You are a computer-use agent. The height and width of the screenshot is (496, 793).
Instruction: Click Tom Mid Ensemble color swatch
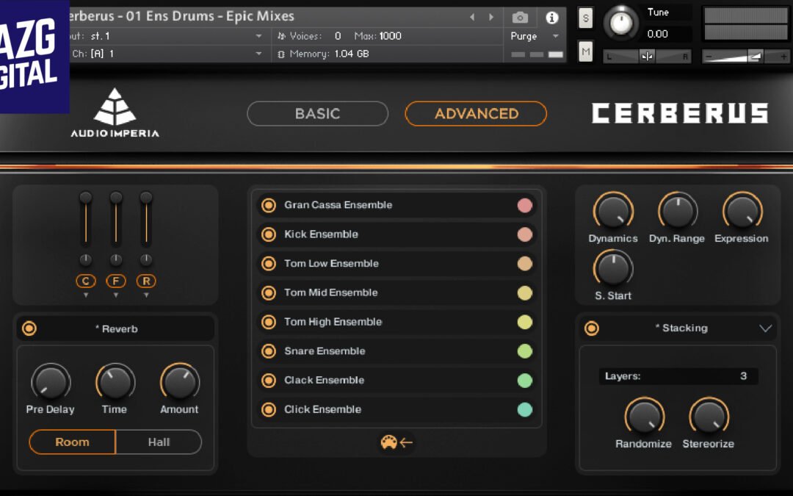coord(525,292)
